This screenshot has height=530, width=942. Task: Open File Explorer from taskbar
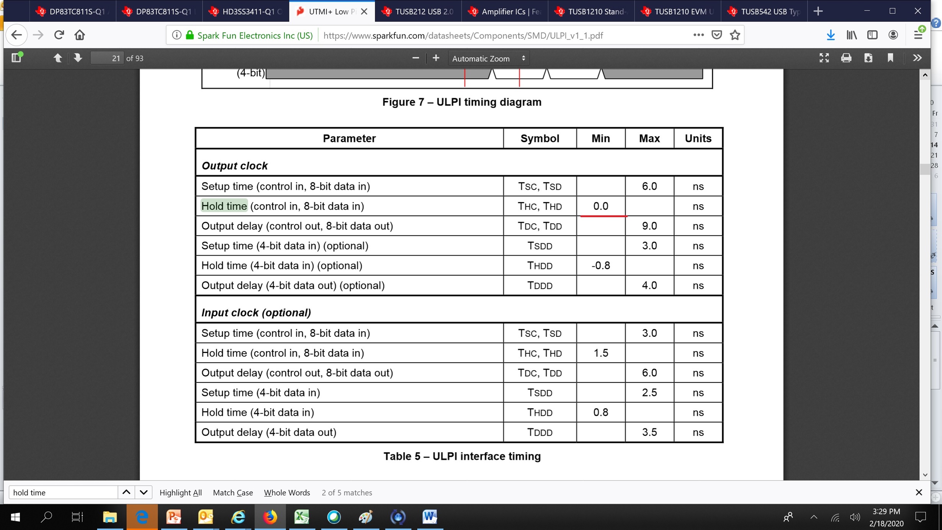tap(110, 517)
